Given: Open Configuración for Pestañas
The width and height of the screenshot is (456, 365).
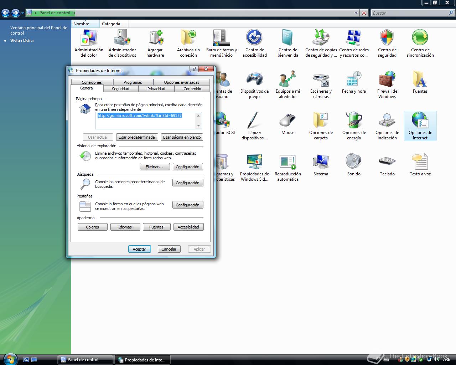Looking at the screenshot, I should (188, 205).
